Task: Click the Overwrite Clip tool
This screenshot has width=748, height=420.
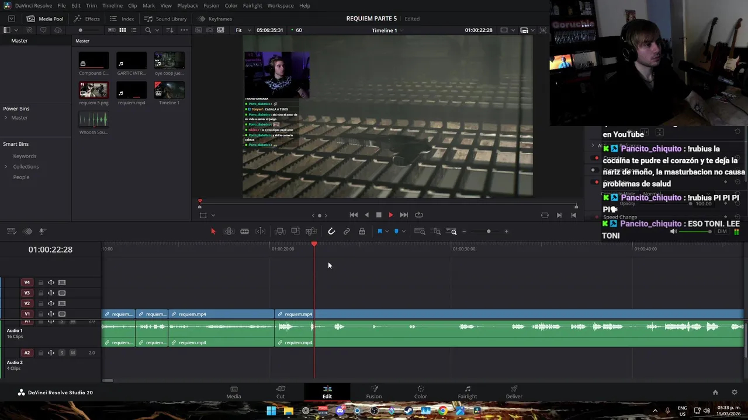Action: pyautogui.click(x=295, y=232)
